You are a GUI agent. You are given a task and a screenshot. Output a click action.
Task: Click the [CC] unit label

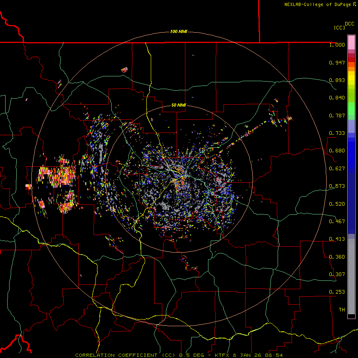[339, 27]
